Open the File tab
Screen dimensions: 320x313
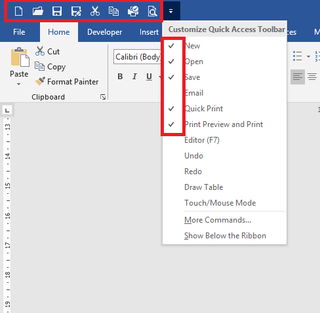(x=19, y=32)
